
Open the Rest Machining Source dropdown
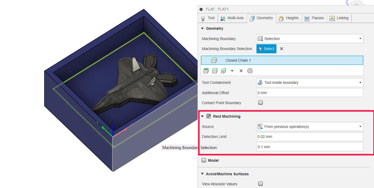click(x=310, y=127)
